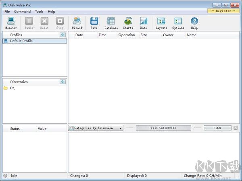Click the Idle status indicator icon
242x181 pixels.
click(x=5, y=176)
